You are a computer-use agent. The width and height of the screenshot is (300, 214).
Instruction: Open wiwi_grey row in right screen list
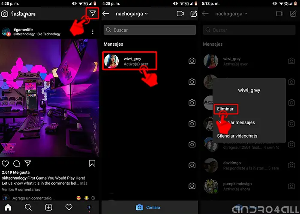[x=250, y=61]
